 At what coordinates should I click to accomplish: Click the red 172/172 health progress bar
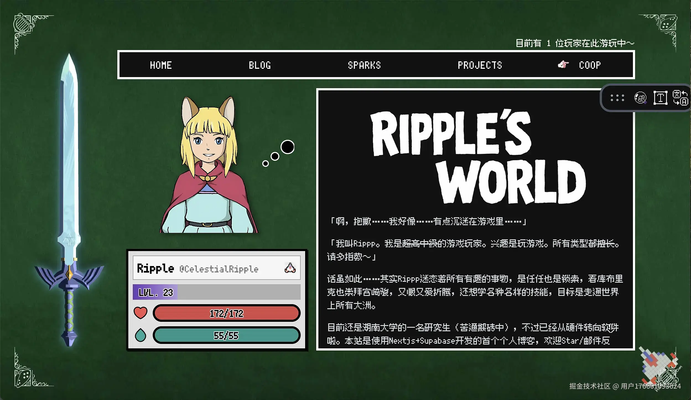227,313
